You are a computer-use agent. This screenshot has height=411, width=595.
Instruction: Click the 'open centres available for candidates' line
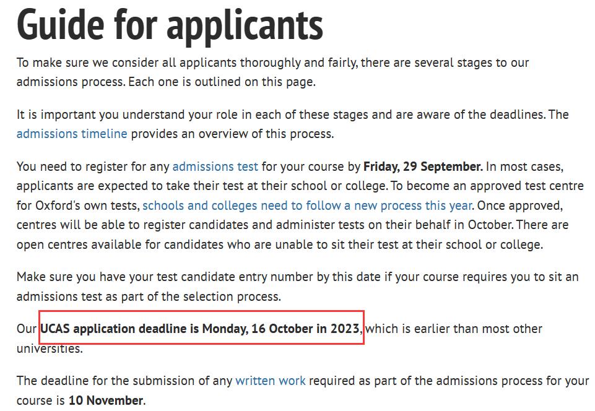[x=280, y=244]
